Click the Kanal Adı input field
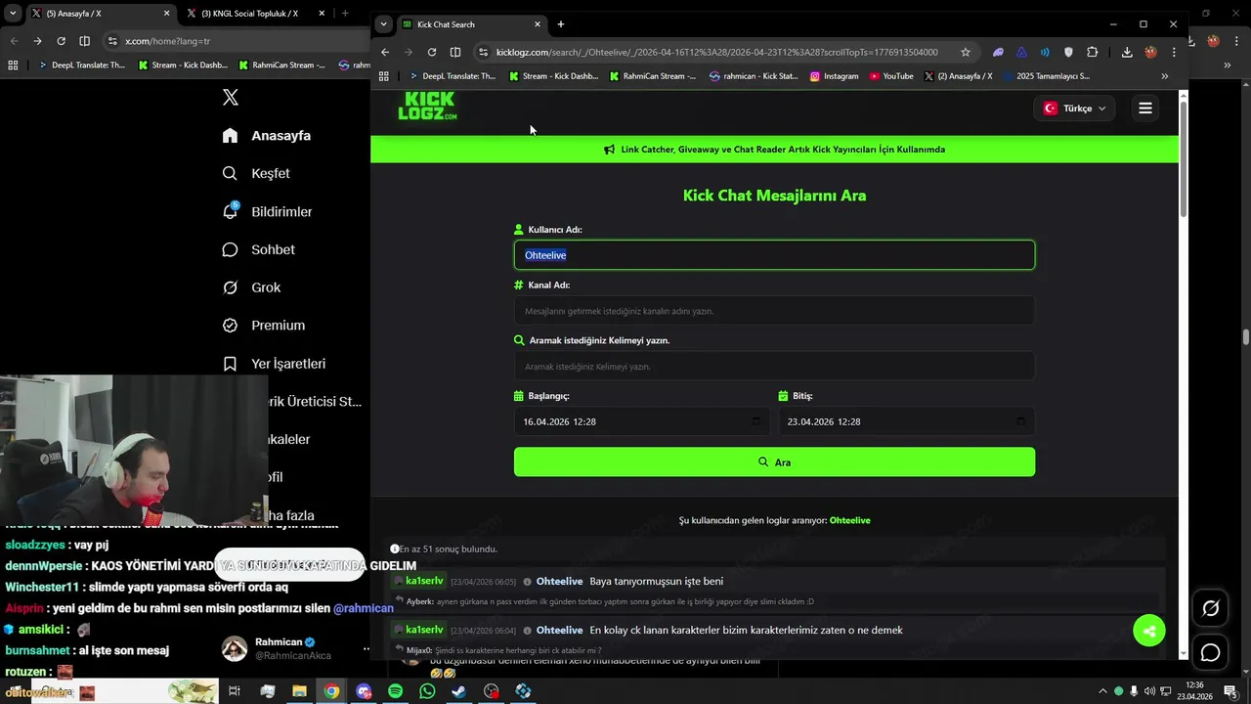 (x=774, y=311)
